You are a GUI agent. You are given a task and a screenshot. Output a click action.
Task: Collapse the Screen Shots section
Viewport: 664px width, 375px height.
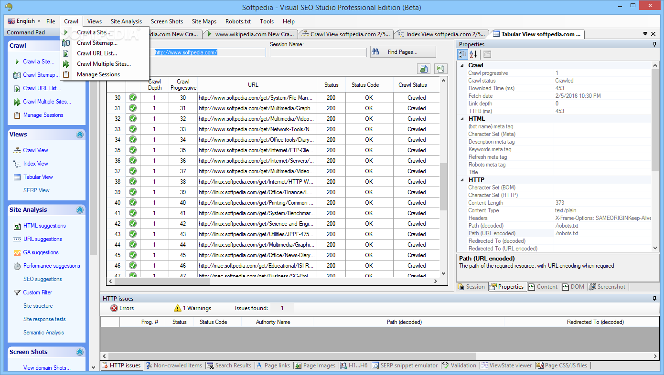click(80, 352)
